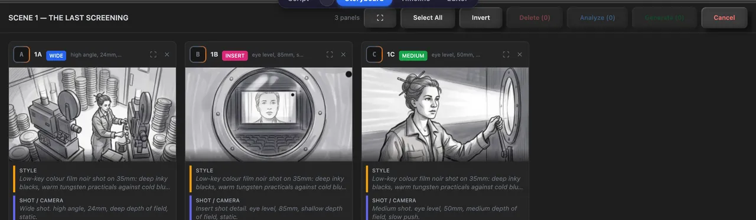The image size is (756, 220).
Task: Click header text "eye level, 50mm, ..." on 1C
Action: [x=456, y=55]
